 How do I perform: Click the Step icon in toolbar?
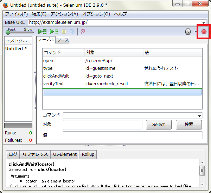pos(72,32)
